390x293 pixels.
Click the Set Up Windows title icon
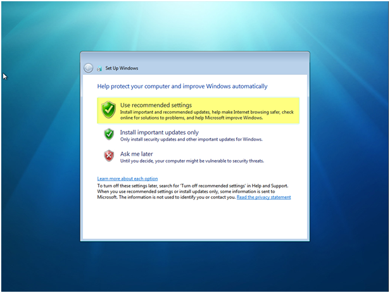(x=99, y=68)
